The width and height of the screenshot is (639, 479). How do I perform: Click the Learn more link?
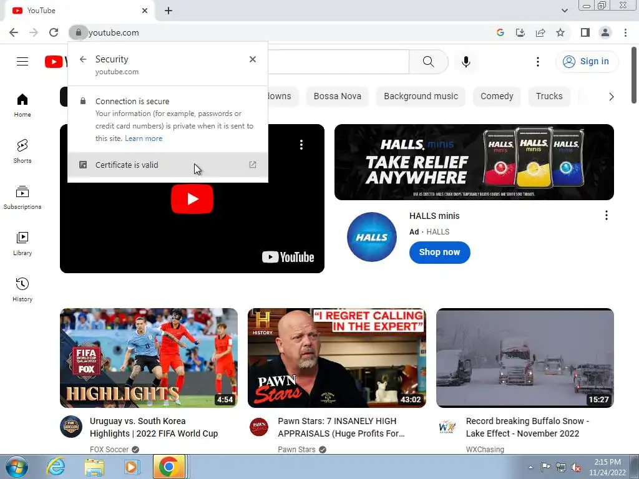[144, 138]
